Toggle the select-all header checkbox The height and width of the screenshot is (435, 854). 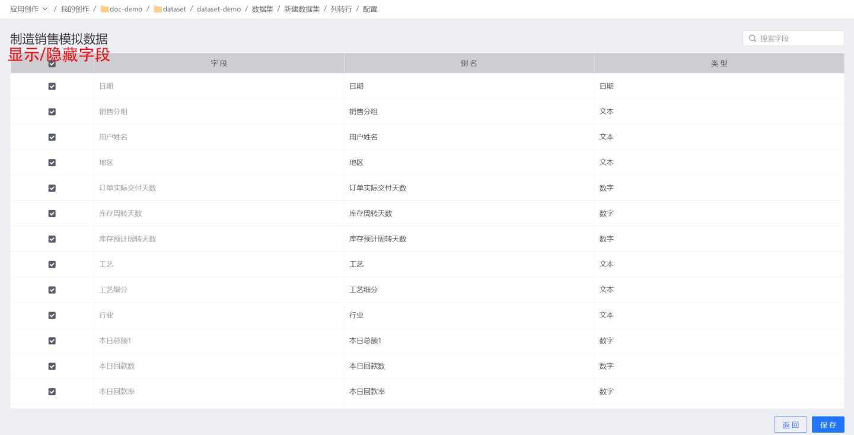click(x=52, y=64)
